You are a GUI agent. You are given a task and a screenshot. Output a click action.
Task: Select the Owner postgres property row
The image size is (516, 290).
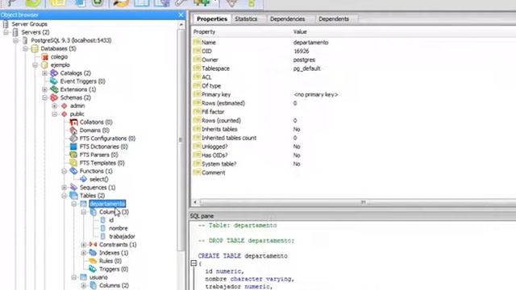pos(354,60)
